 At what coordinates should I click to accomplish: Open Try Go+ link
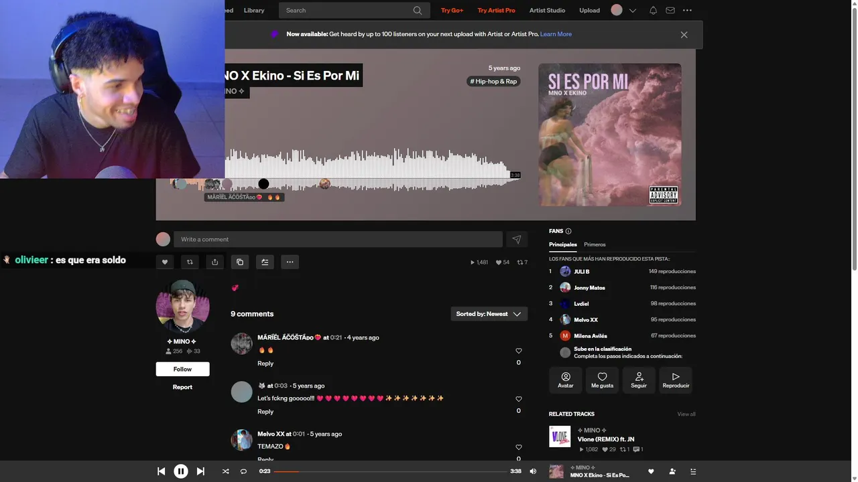[452, 11]
